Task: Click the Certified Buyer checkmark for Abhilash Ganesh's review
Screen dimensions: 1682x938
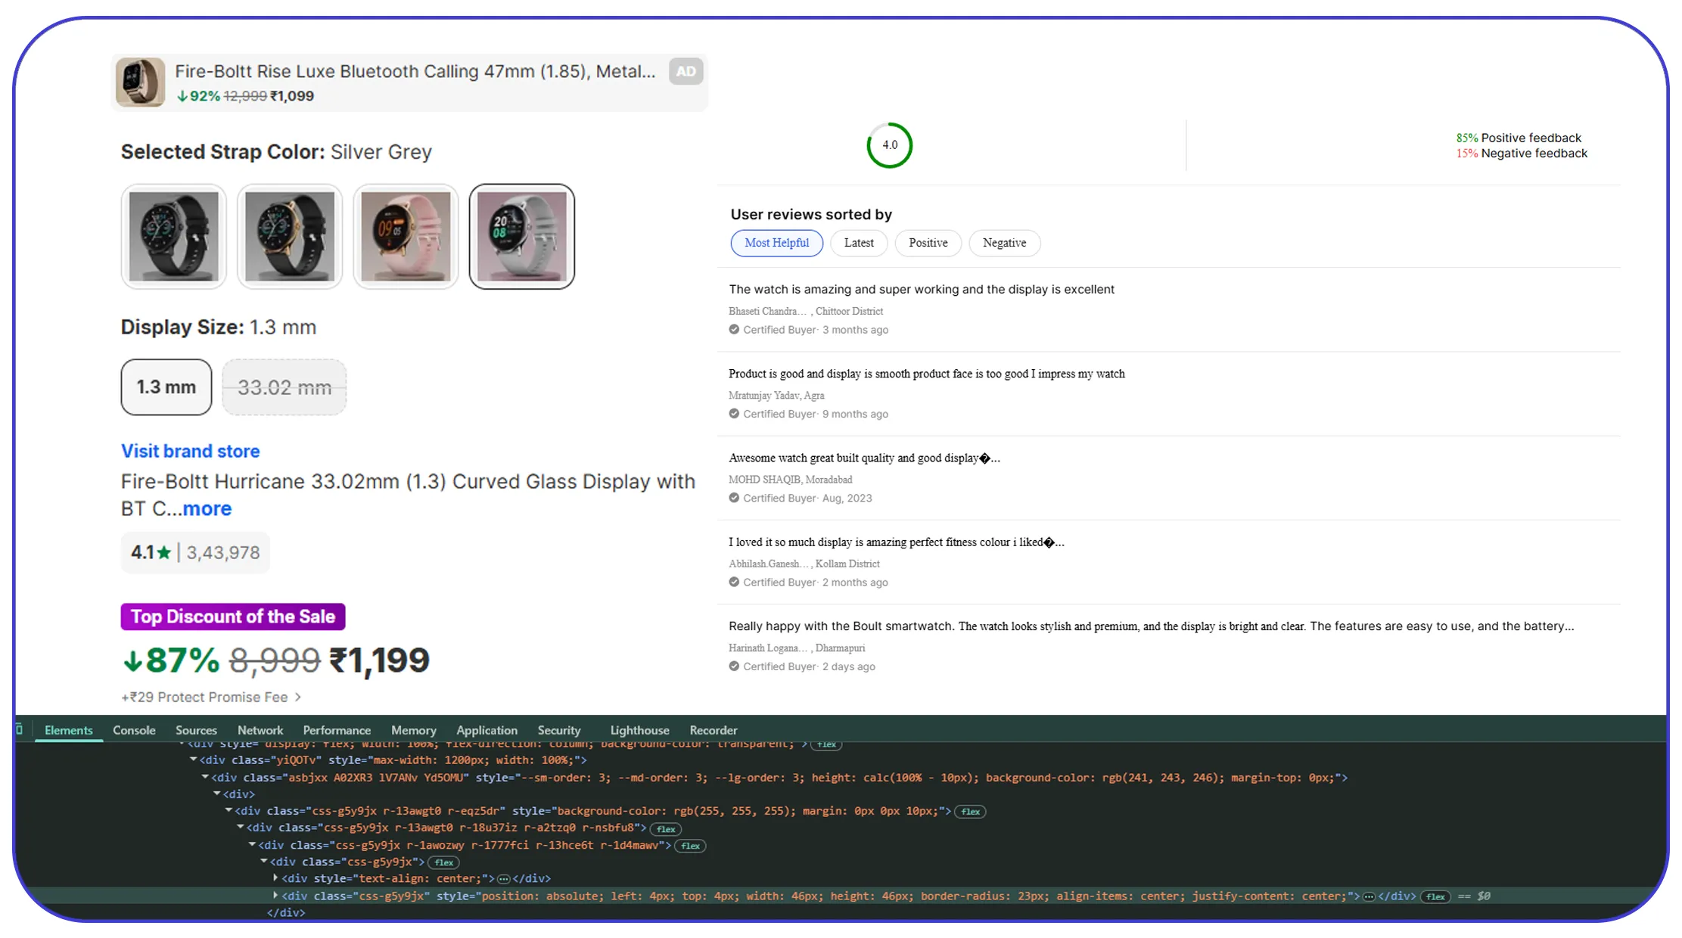Action: 734,582
